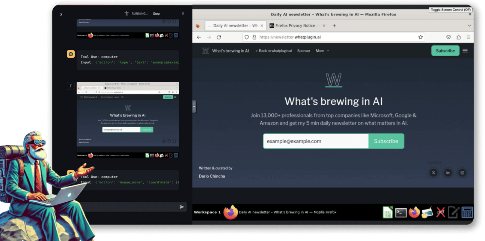485x241 pixels.
Task: Click the author name Dario Chincha
Action: pos(212,176)
